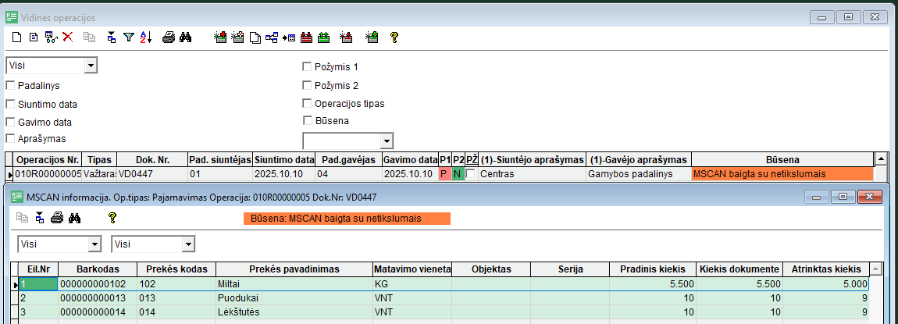
Task: Toggle the PŽ checkbox in operation row
Action: coord(471,174)
